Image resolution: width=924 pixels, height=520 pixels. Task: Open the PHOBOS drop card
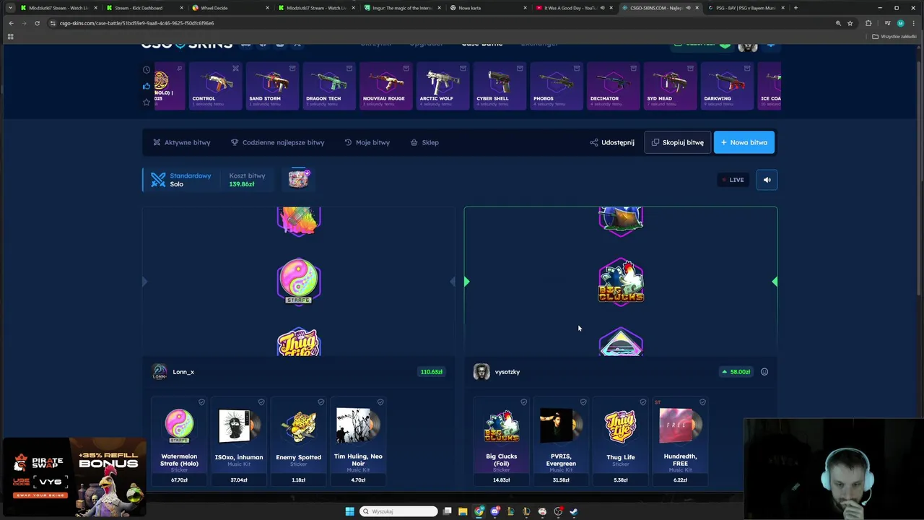pyautogui.click(x=557, y=86)
